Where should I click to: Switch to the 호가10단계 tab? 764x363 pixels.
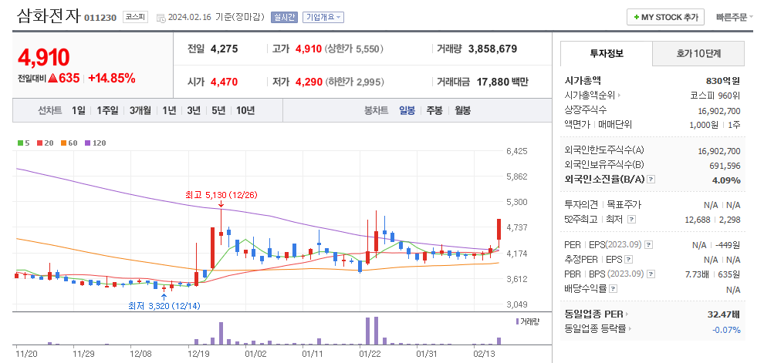(698, 53)
